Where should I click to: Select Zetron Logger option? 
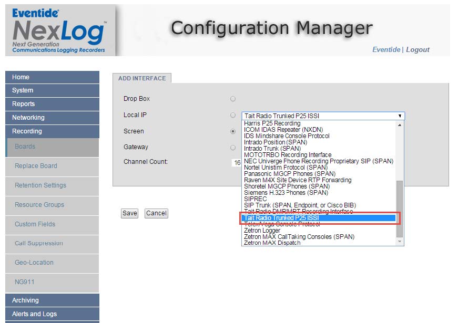point(262,231)
